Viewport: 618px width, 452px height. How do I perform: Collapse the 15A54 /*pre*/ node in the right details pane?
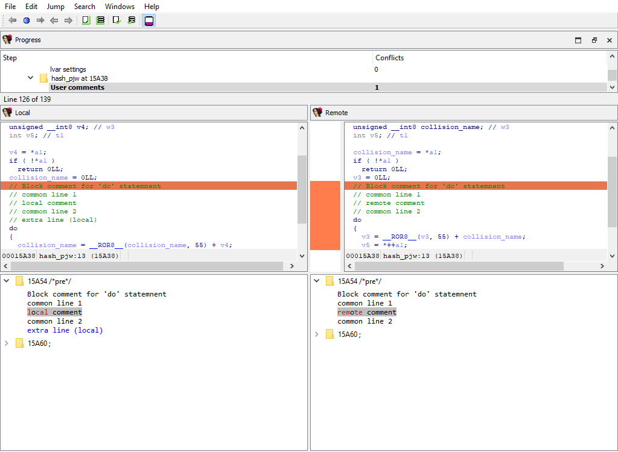point(317,281)
